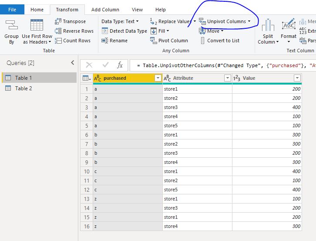The width and height of the screenshot is (316, 241).
Task: Click text type icon of Attribute column
Action: pyautogui.click(x=167, y=78)
